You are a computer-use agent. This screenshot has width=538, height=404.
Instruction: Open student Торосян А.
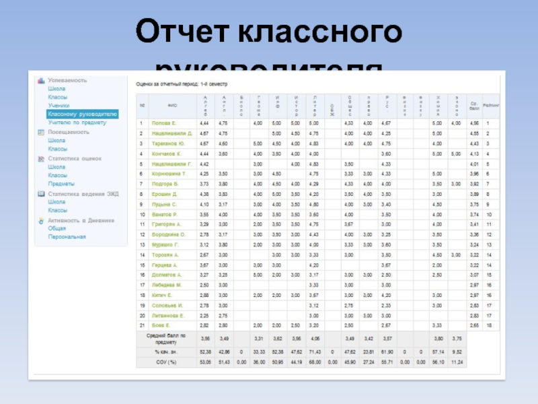pyautogui.click(x=165, y=255)
